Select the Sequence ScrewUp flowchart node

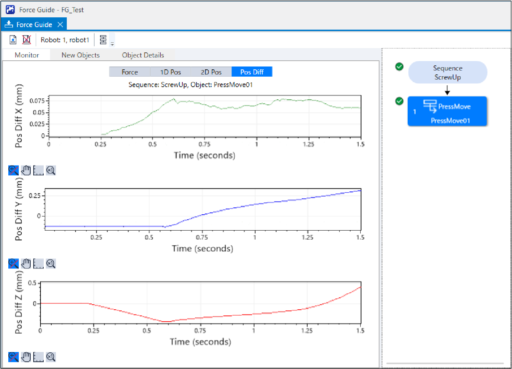[447, 73]
